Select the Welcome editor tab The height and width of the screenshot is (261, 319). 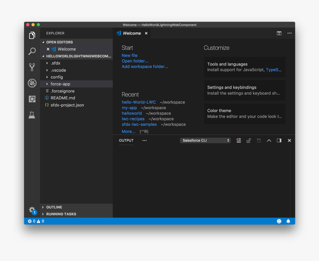(x=132, y=33)
